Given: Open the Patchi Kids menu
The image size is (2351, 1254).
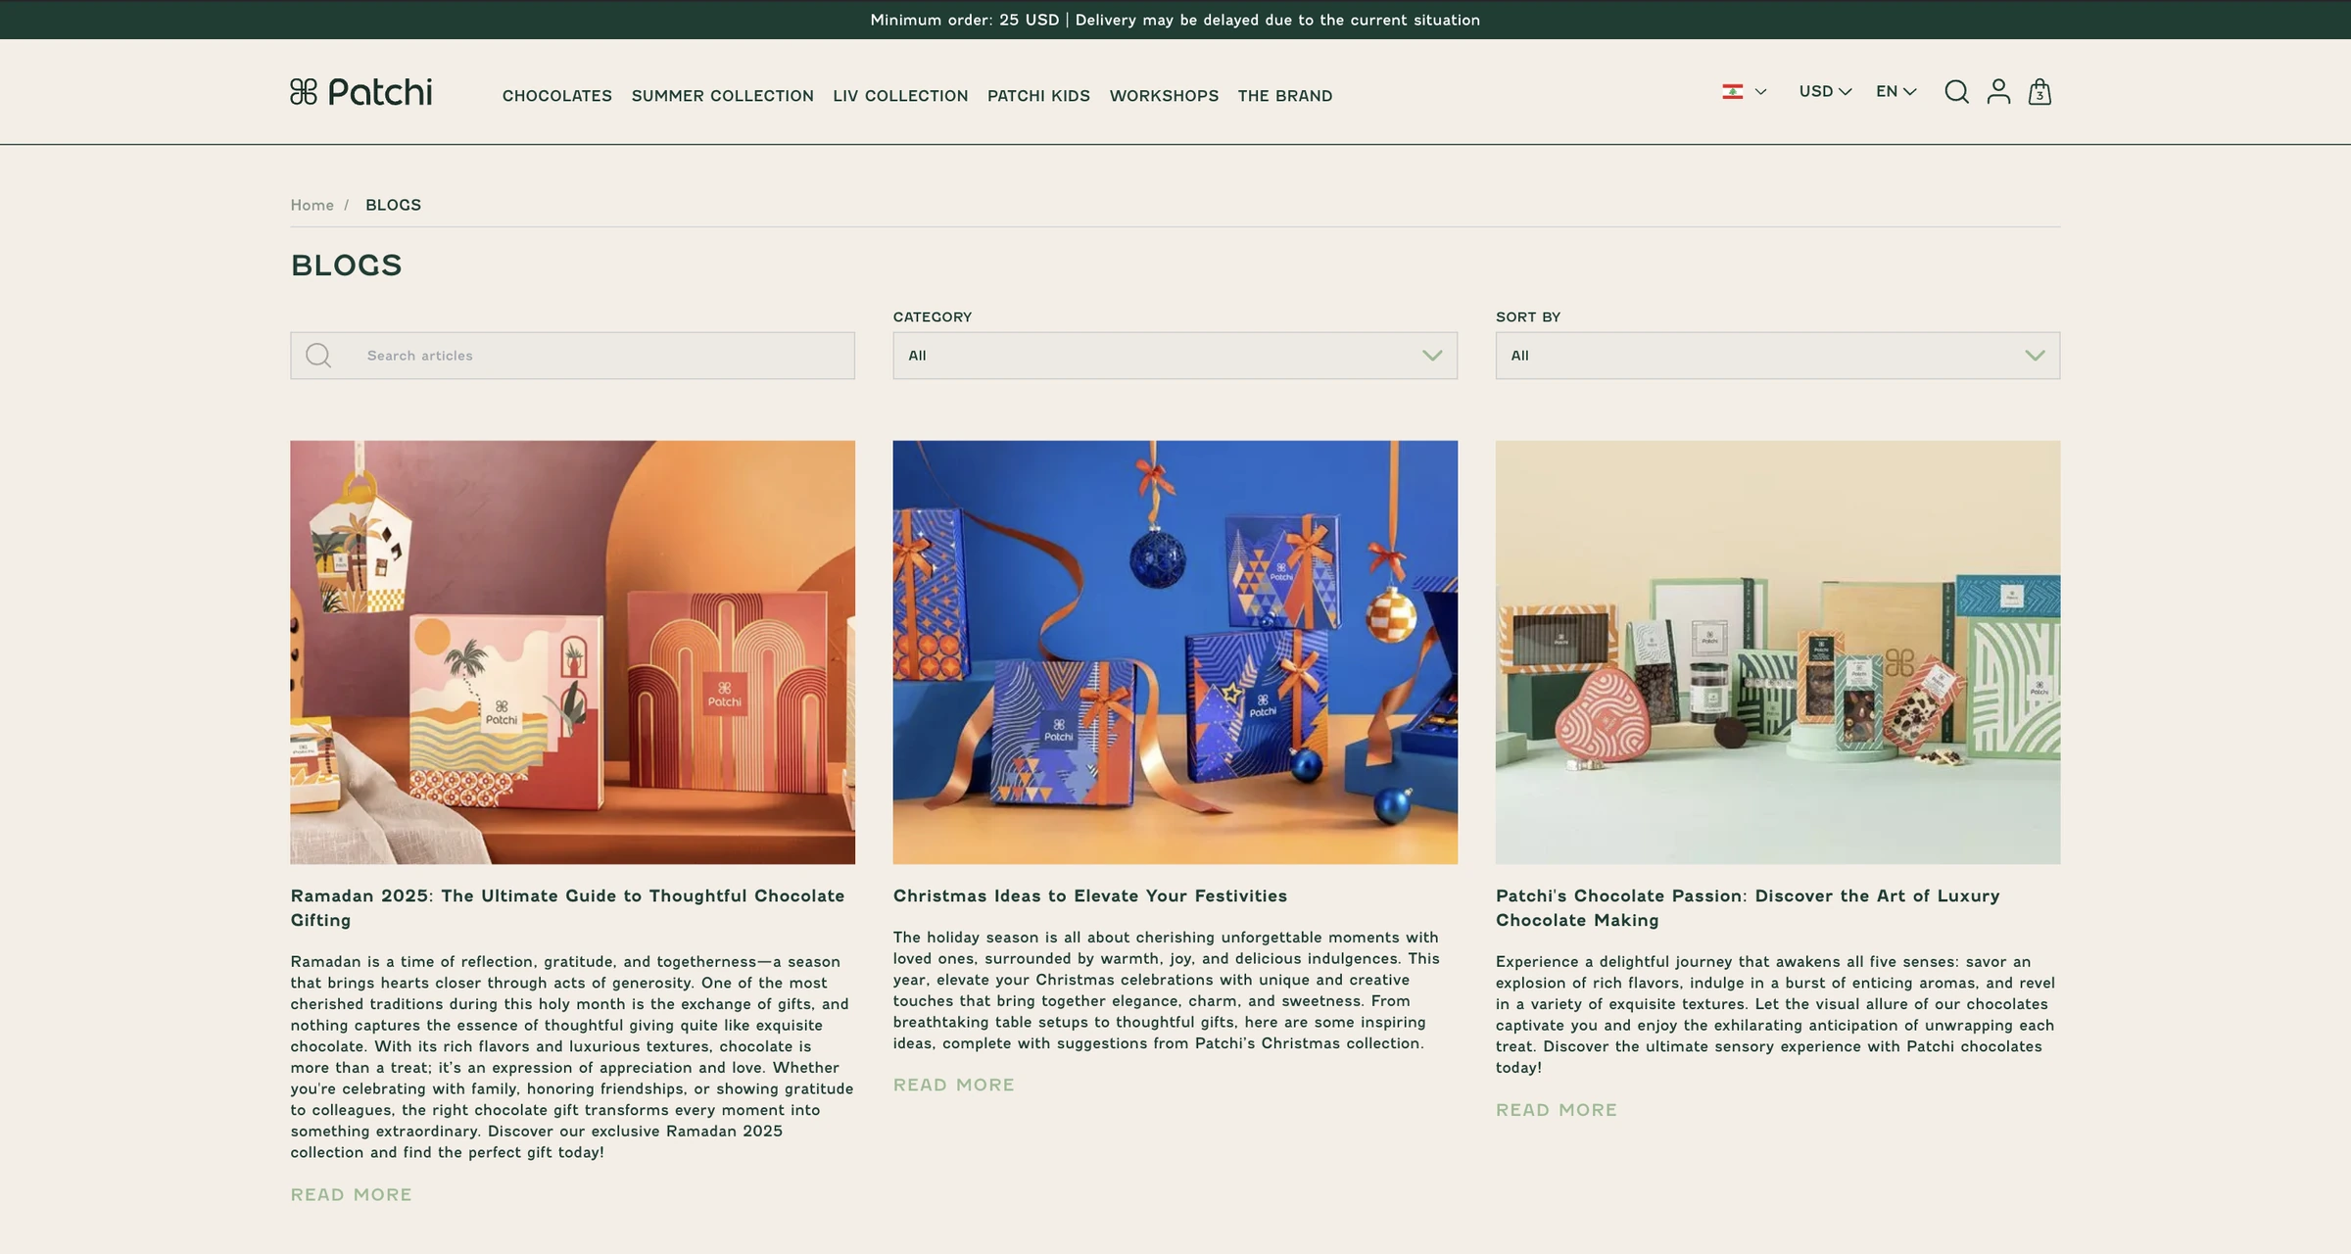Looking at the screenshot, I should 1038,96.
